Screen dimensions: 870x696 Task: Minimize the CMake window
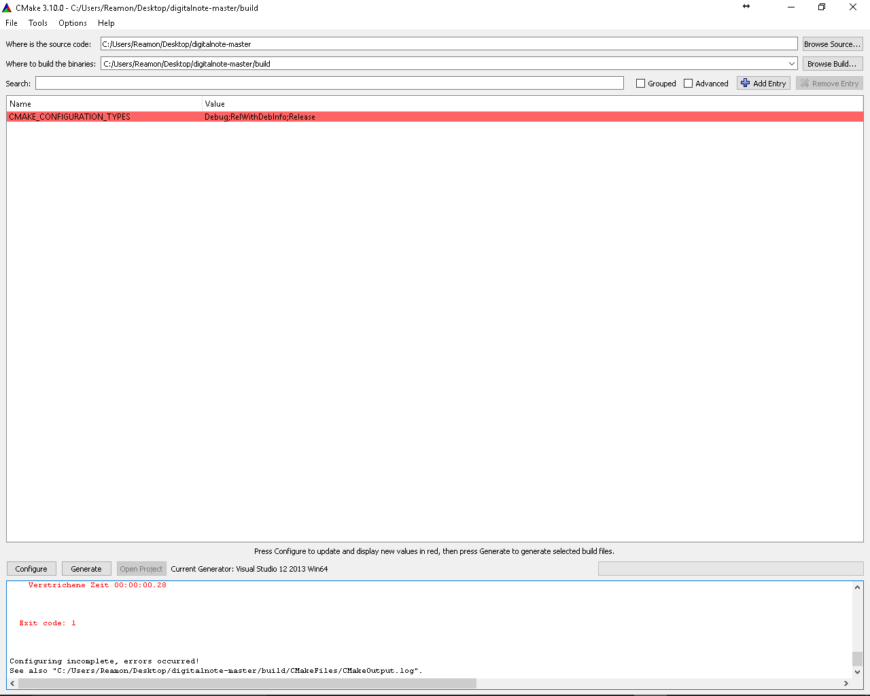click(x=791, y=7)
